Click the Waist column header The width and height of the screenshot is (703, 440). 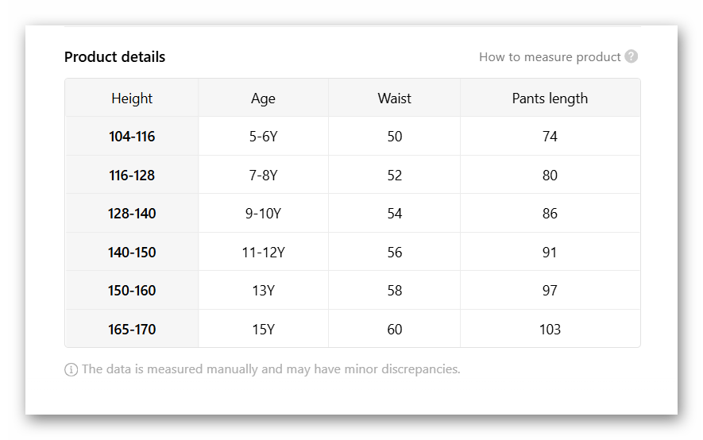(395, 98)
